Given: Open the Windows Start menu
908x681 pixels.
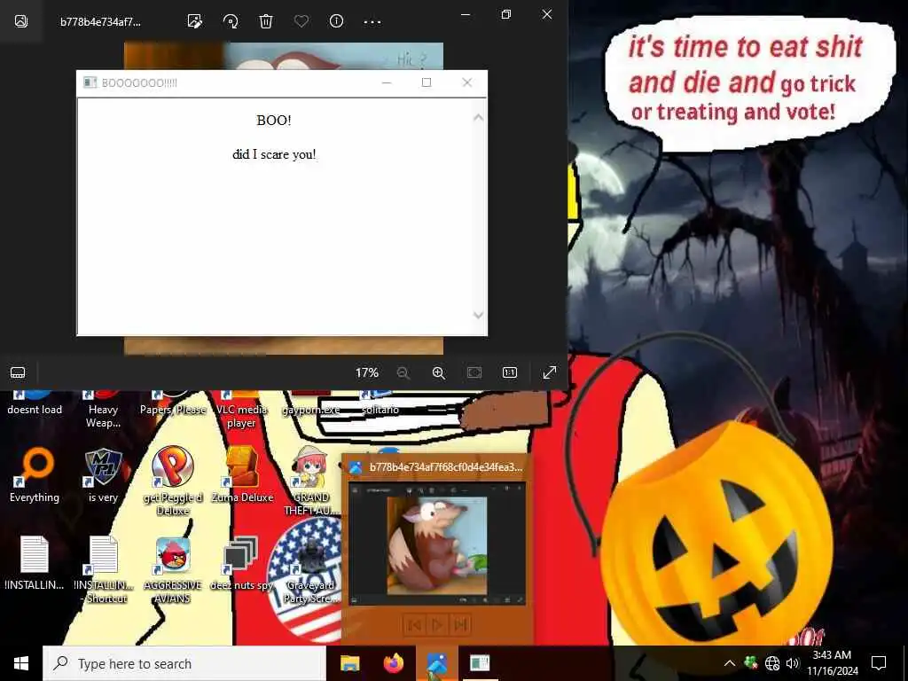Looking at the screenshot, I should point(21,663).
